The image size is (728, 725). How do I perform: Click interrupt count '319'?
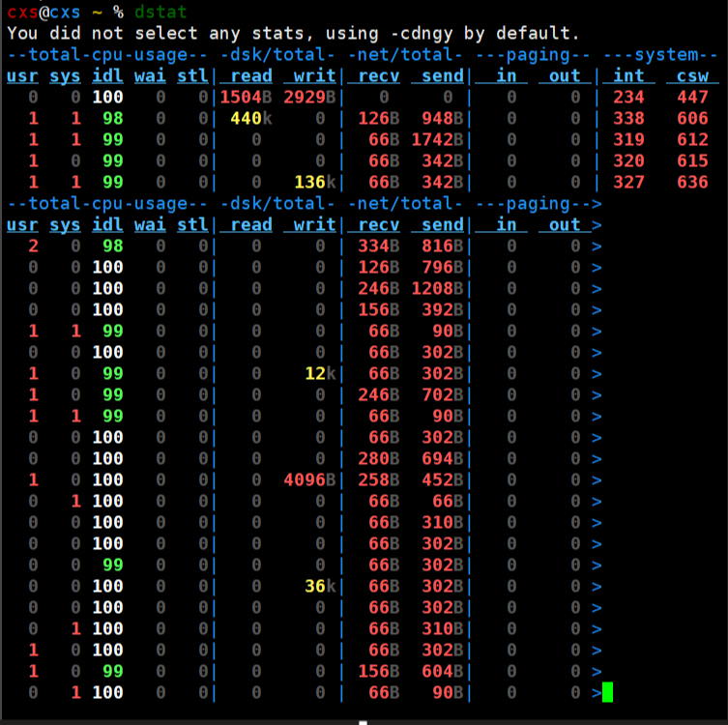(x=628, y=140)
